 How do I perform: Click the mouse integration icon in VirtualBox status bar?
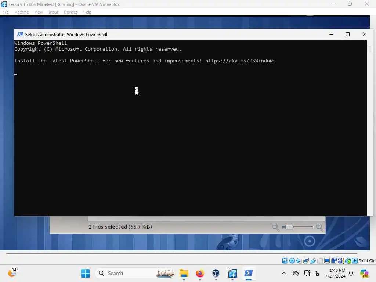[x=348, y=261]
